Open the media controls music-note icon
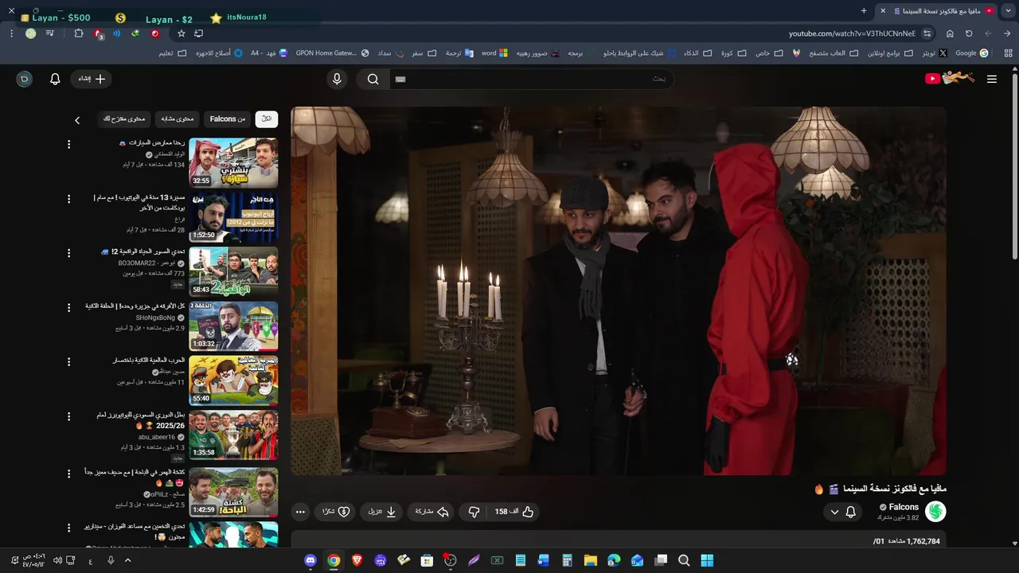 [49, 33]
